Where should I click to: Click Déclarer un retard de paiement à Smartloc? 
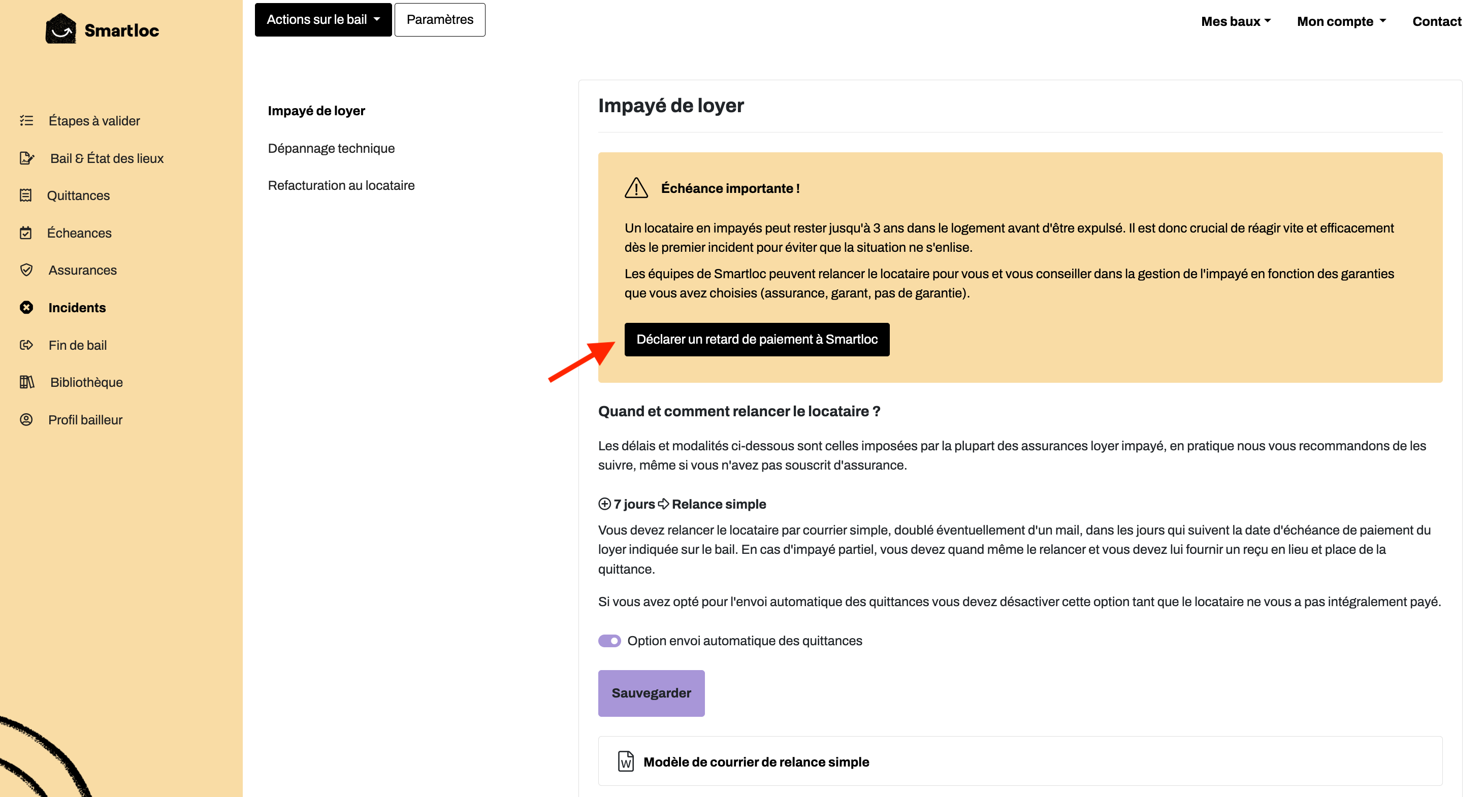pyautogui.click(x=757, y=339)
